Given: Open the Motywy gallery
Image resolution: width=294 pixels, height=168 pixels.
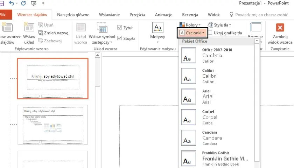Looking at the screenshot, I should pos(158,33).
